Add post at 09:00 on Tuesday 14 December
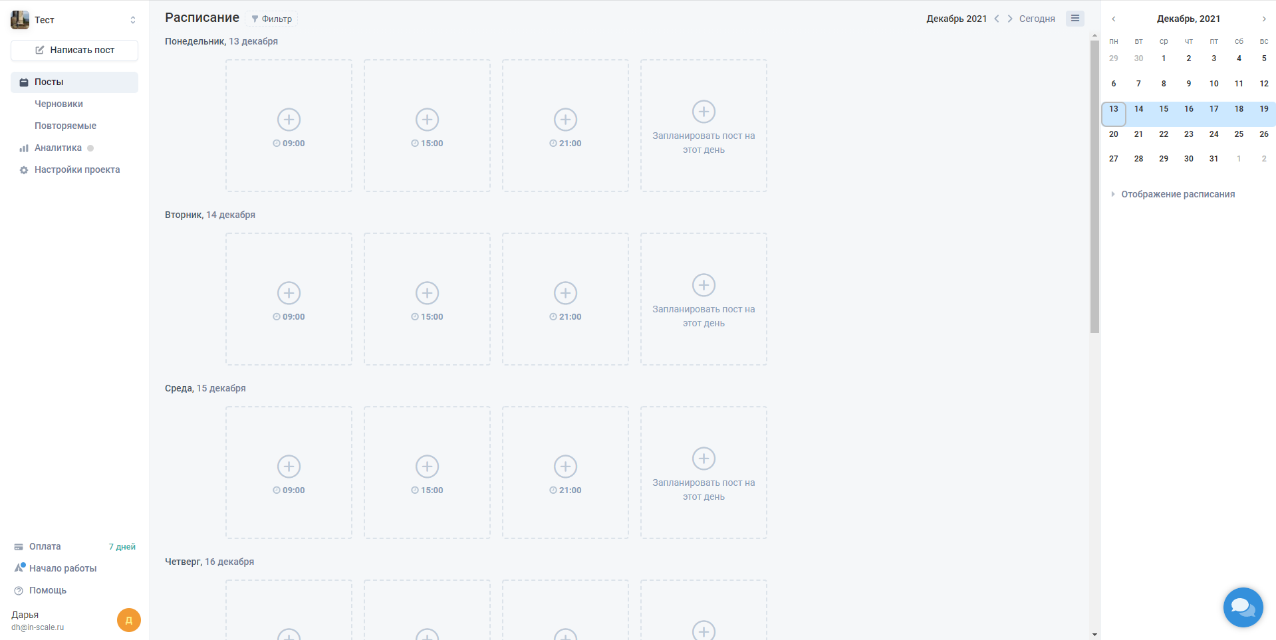 pos(289,299)
